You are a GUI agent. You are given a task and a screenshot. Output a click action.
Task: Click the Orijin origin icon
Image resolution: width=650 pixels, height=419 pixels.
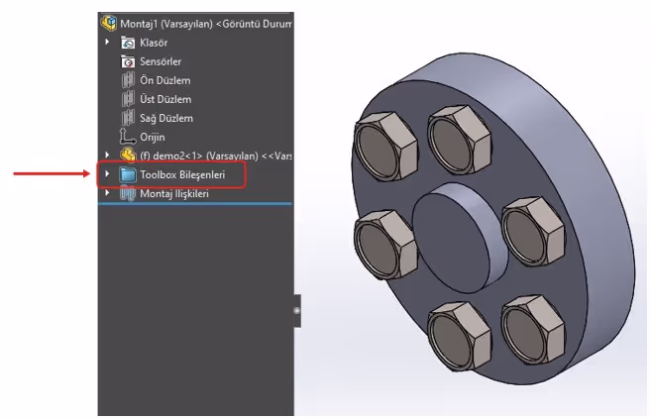[127, 137]
